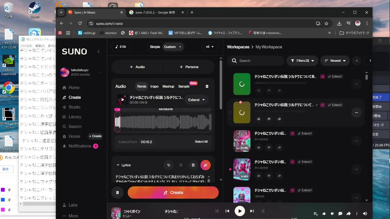Open the v5 model version dropdown
Image resolution: width=390 pixels, height=219 pixels.
pos(210,47)
